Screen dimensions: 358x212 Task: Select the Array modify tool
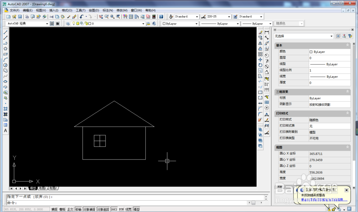(x=260, y=54)
